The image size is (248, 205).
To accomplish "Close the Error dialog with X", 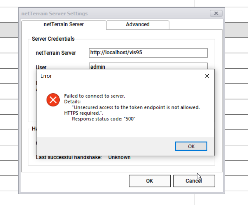I will point(207,76).
